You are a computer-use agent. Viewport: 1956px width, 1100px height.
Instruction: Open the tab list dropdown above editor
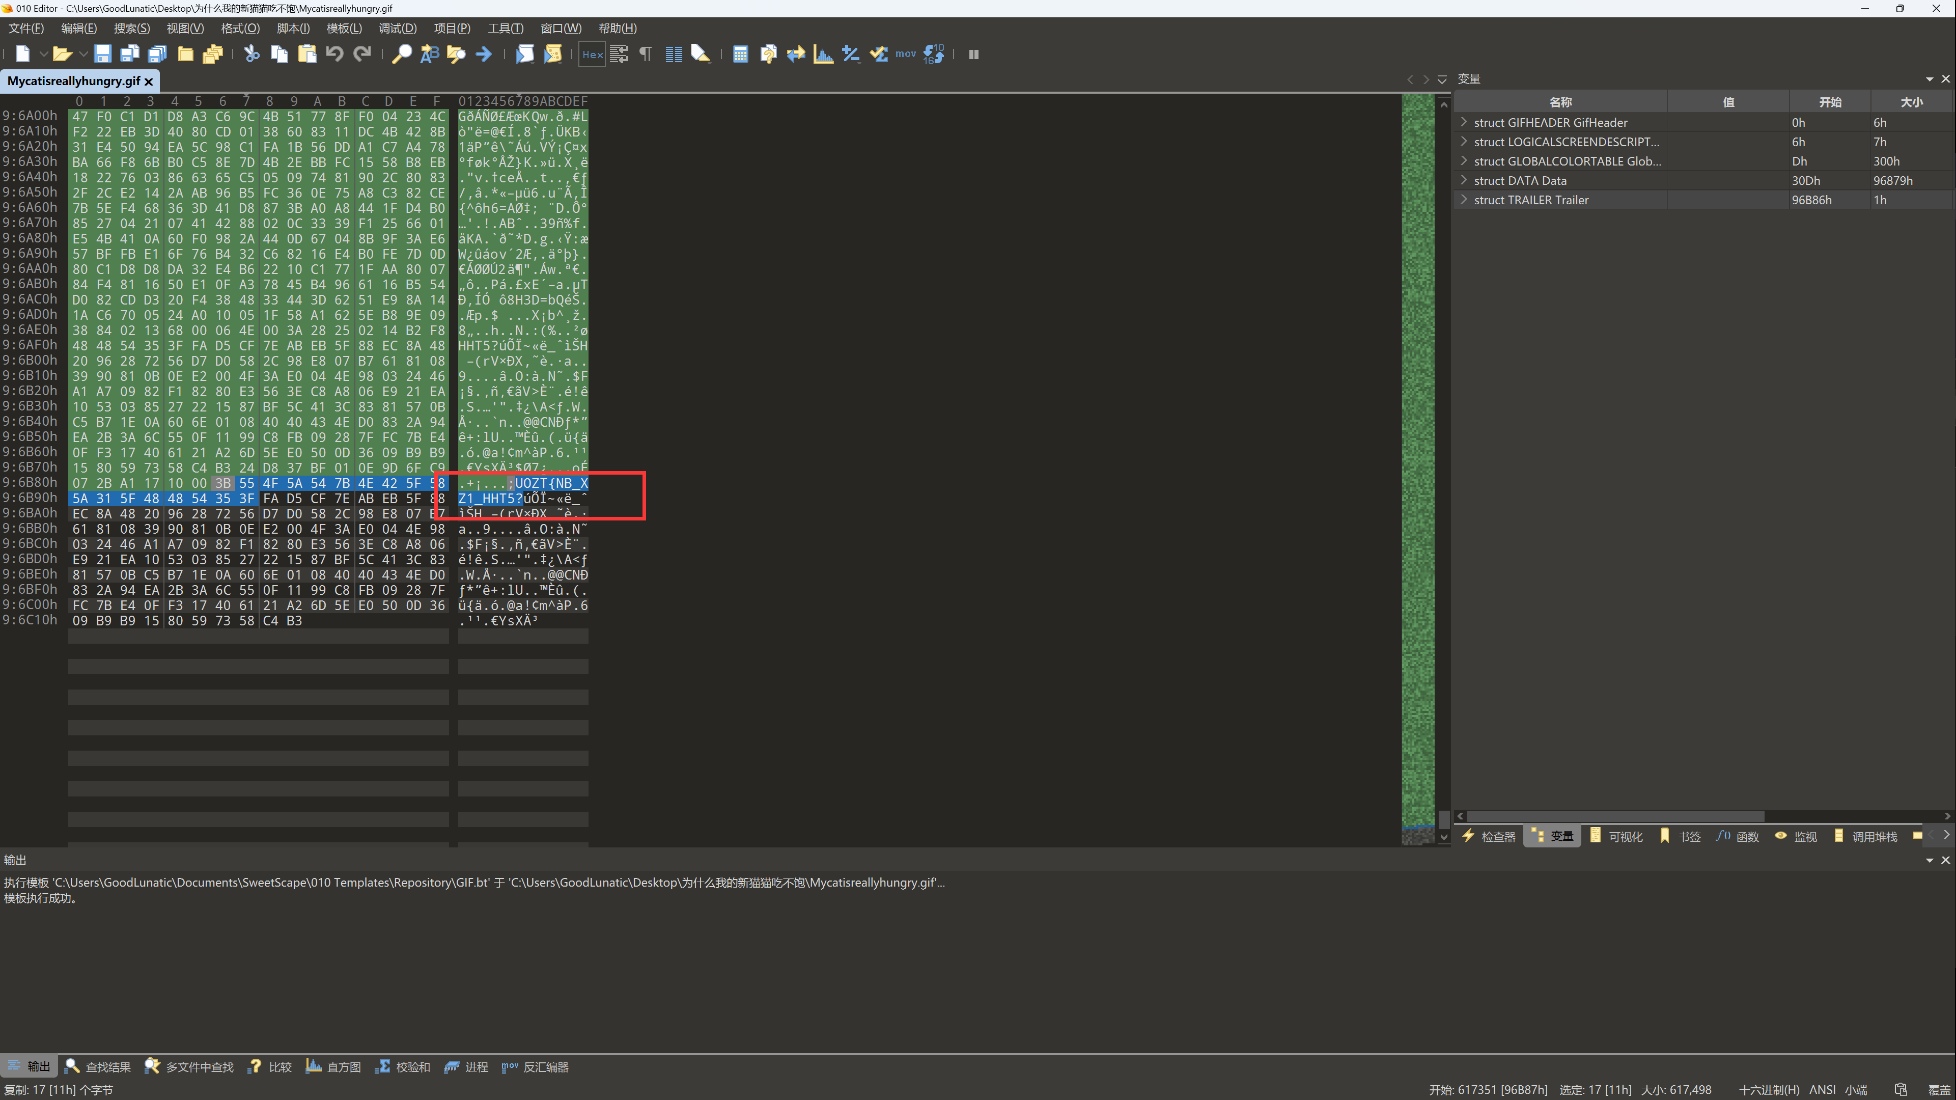(x=1441, y=79)
